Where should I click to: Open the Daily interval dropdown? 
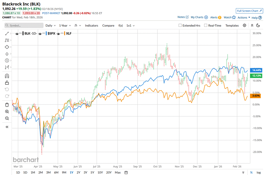click(50, 26)
